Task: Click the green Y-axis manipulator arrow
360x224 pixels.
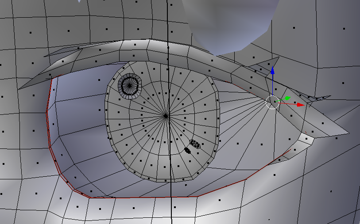Action: click(x=287, y=99)
